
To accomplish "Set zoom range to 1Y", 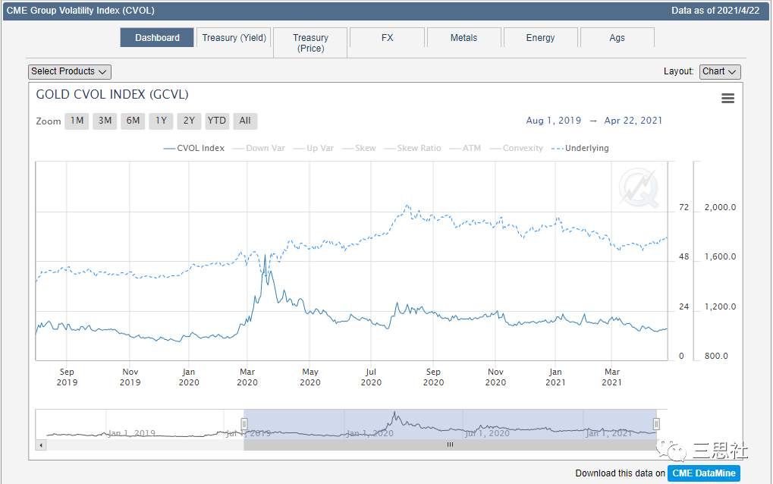I will coord(162,121).
